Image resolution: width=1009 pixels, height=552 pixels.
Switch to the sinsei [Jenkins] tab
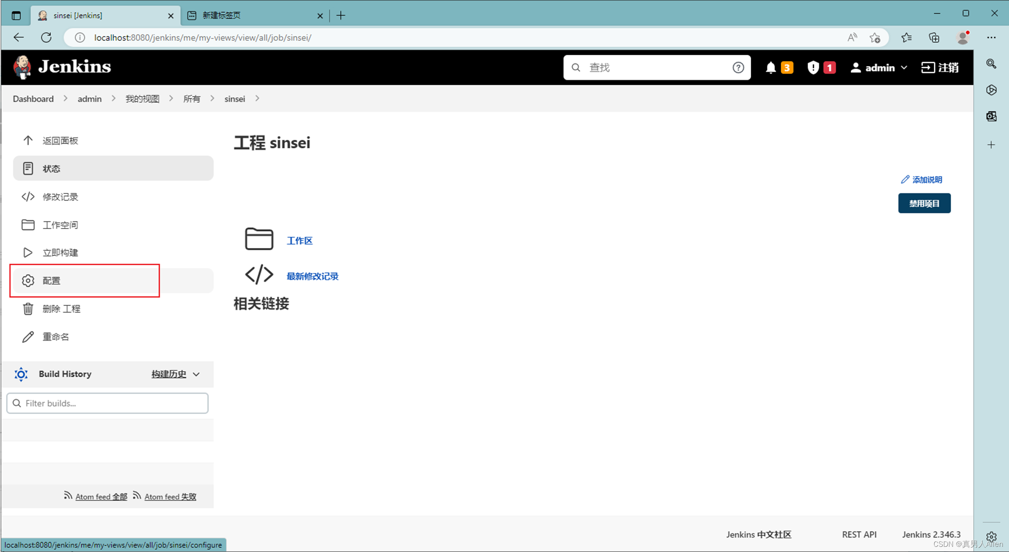tap(106, 16)
